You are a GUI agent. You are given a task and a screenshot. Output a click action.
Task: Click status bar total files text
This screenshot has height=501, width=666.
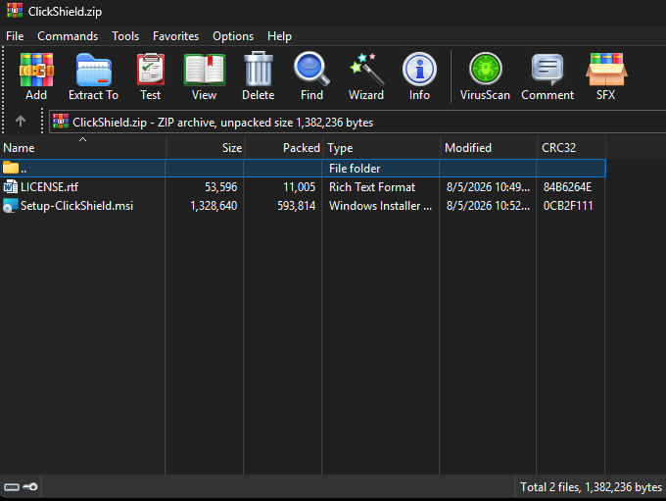(x=591, y=487)
